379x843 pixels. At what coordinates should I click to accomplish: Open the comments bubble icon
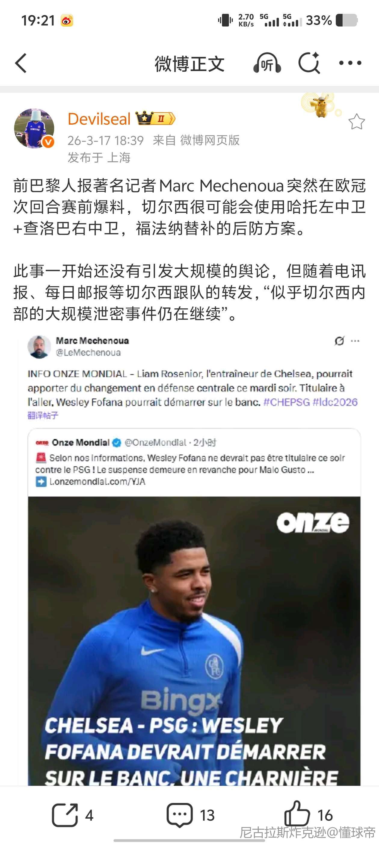click(x=180, y=815)
